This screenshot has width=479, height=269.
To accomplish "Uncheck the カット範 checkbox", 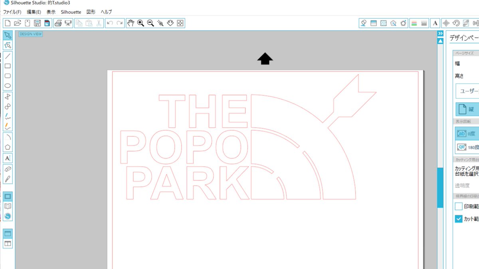I will (459, 219).
